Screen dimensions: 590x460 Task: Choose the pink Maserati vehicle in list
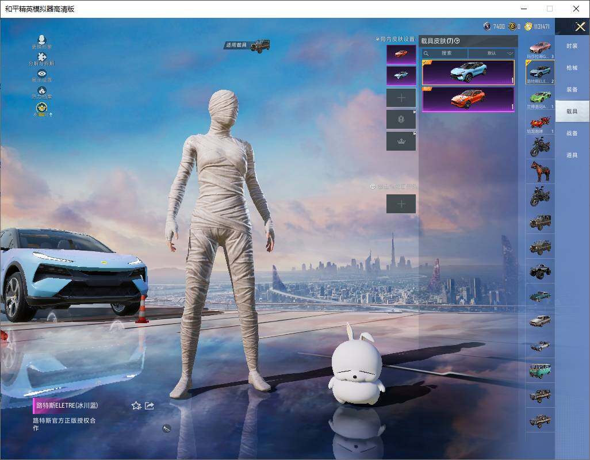coord(540,49)
